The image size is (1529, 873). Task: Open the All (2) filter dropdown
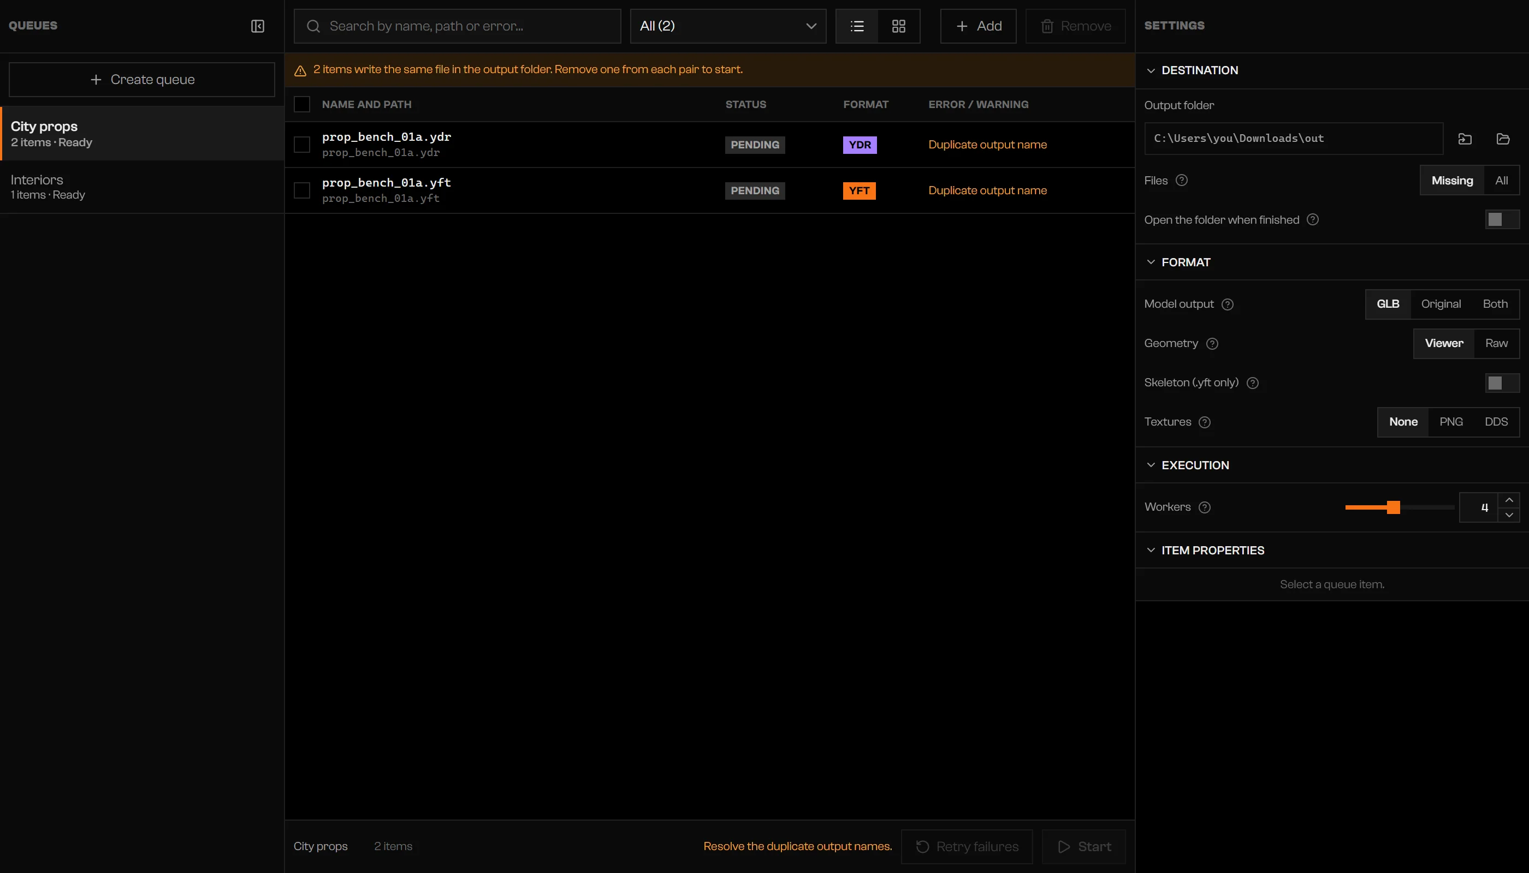pos(728,26)
